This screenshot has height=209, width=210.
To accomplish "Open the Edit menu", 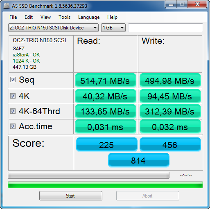I will (29, 17).
